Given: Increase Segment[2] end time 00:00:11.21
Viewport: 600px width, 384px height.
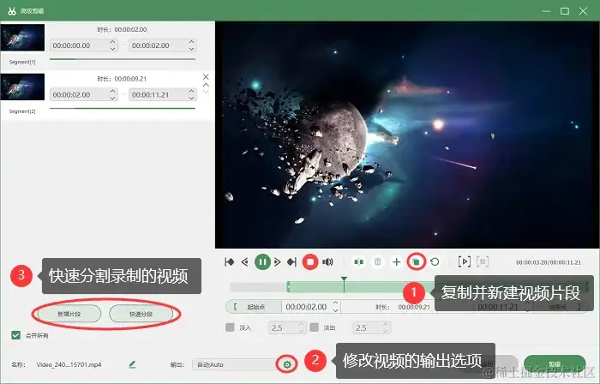Looking at the screenshot, I should point(191,91).
